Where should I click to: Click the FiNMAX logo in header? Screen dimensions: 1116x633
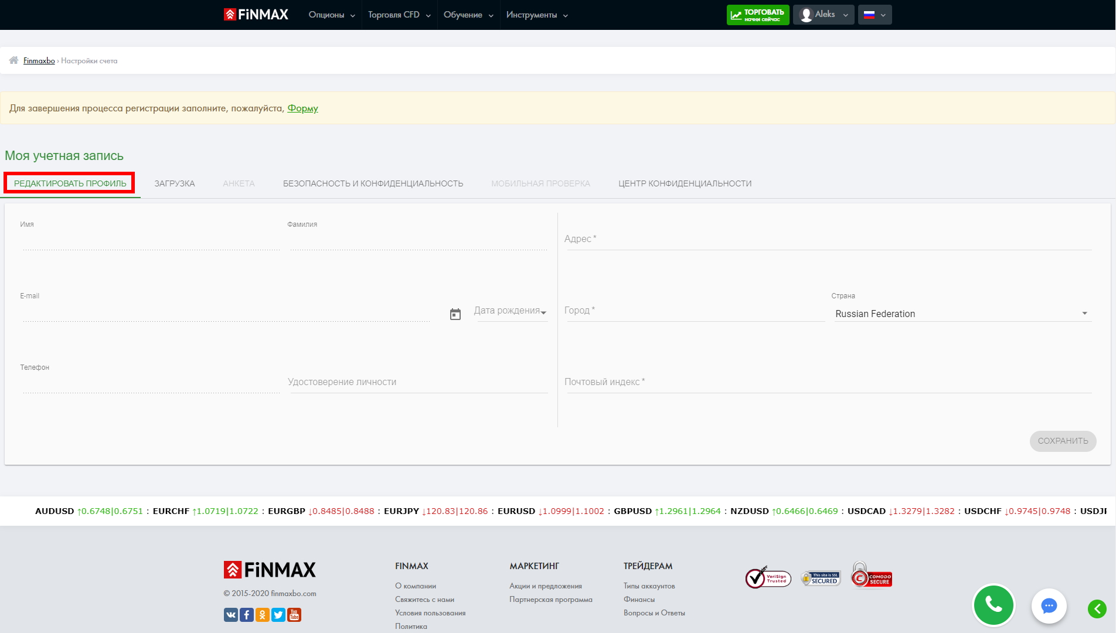click(x=256, y=15)
